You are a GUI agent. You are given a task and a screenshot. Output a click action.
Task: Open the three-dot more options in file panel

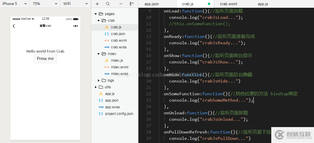click(121, 4)
